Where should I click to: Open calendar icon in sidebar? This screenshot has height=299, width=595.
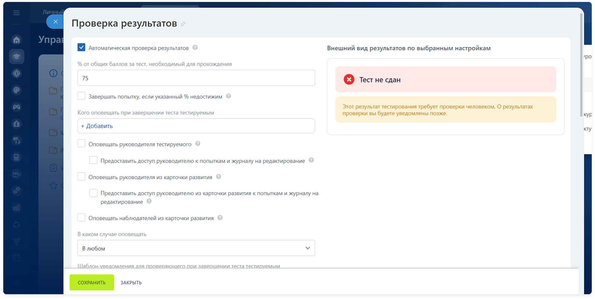(17, 258)
